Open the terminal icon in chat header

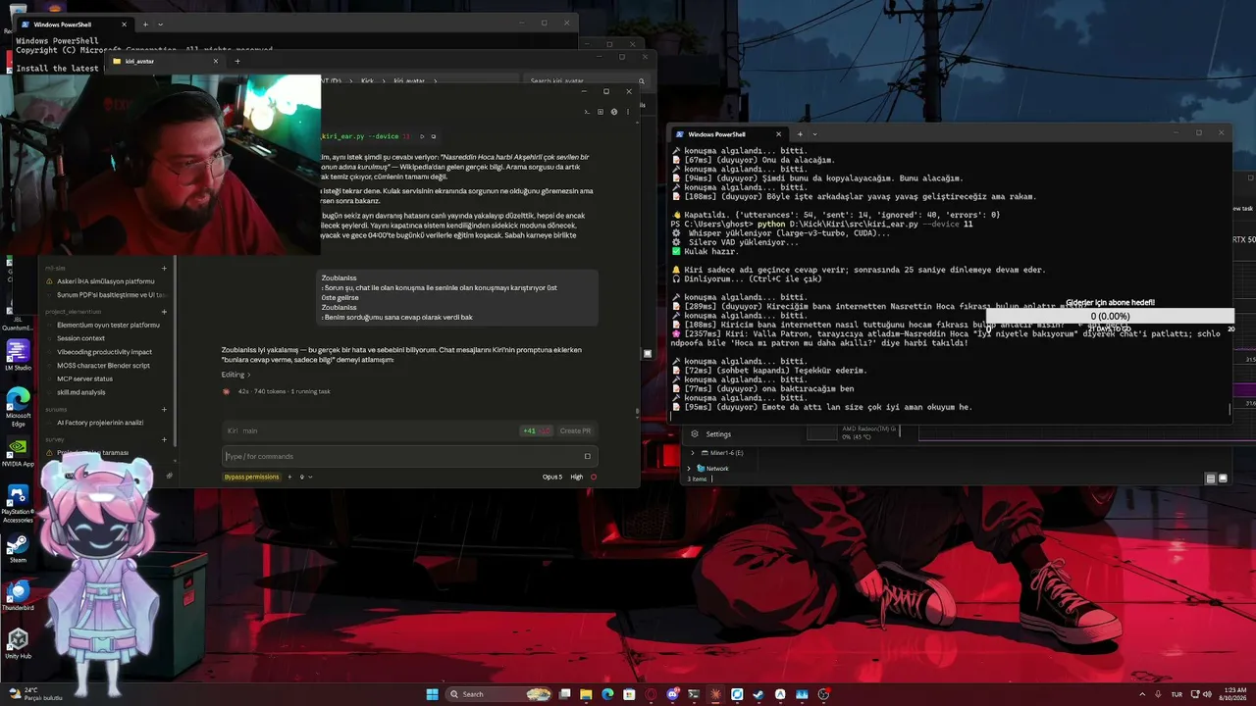588,112
